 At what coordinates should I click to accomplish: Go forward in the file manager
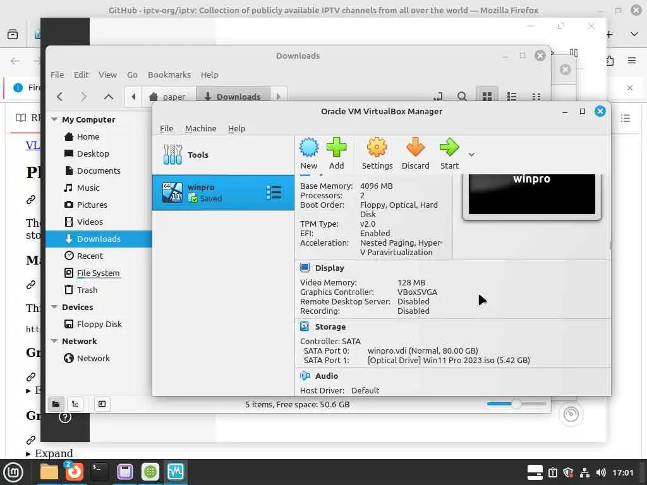coord(84,97)
